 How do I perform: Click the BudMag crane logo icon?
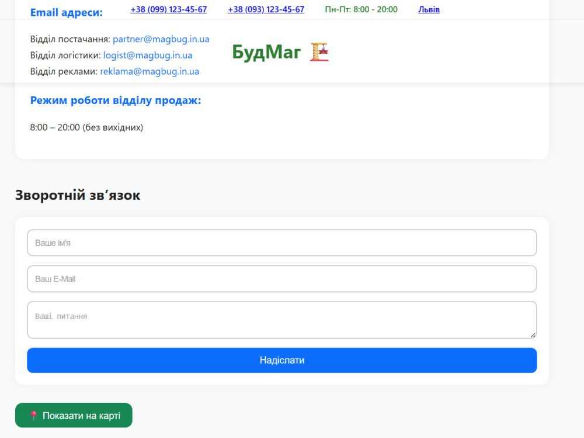[x=319, y=52]
